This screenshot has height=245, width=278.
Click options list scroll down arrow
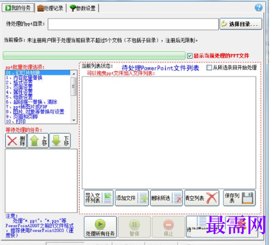pyautogui.click(x=74, y=120)
